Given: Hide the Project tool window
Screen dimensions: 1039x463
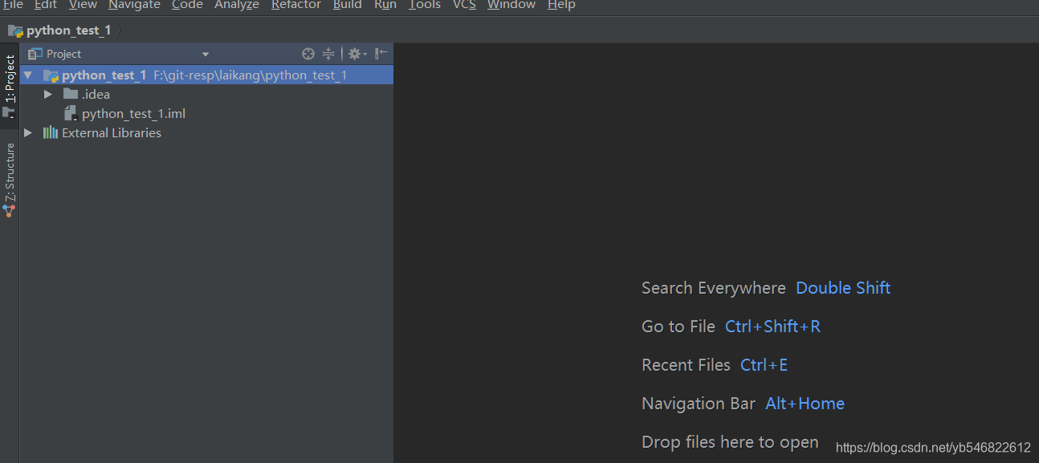Looking at the screenshot, I should (x=381, y=54).
